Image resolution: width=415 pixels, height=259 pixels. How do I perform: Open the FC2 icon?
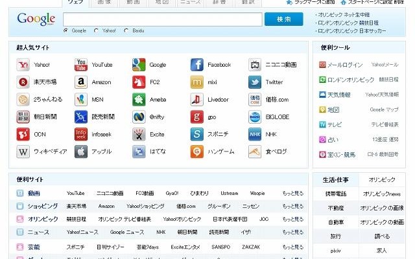pos(139,82)
